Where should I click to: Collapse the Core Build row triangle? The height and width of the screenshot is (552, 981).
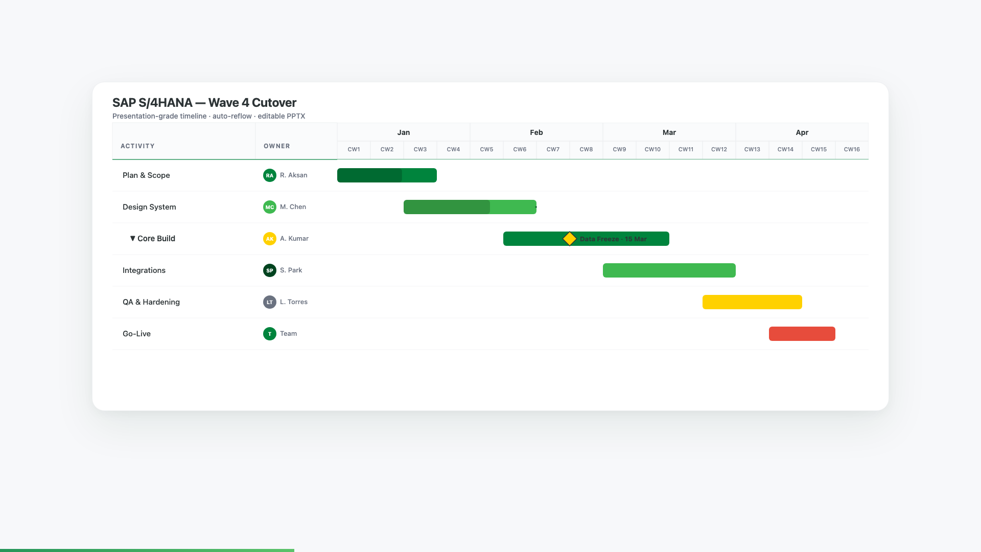tap(133, 239)
